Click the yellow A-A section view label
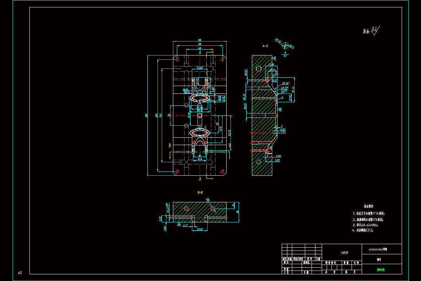 coord(265,46)
